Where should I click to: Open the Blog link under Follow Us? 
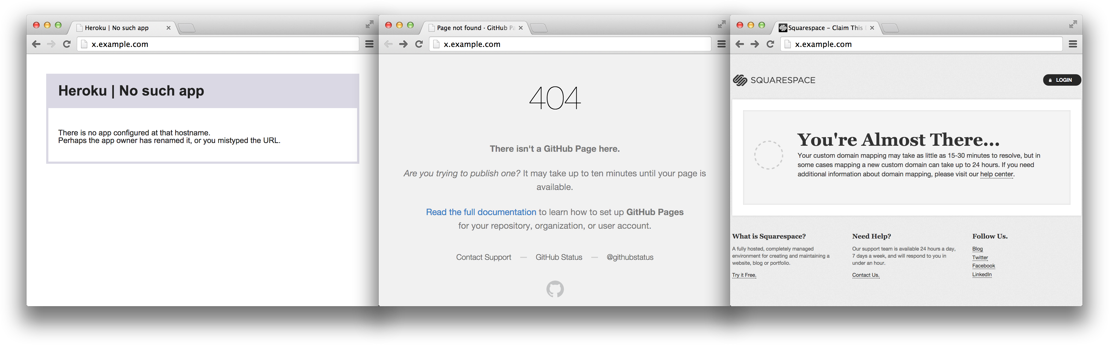[977, 249]
